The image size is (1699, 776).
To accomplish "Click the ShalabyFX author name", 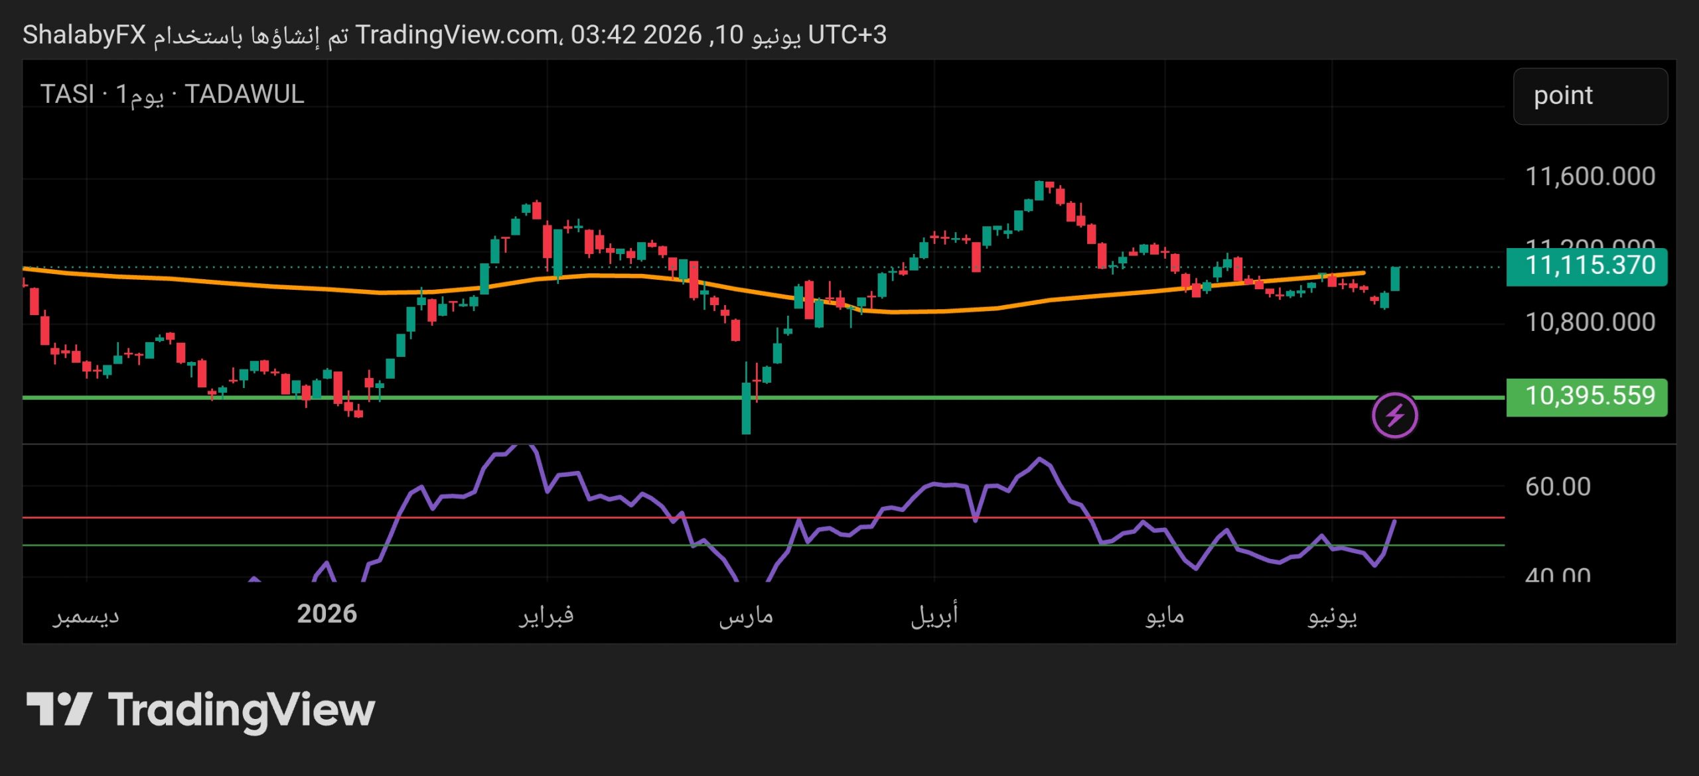I will pos(84,34).
